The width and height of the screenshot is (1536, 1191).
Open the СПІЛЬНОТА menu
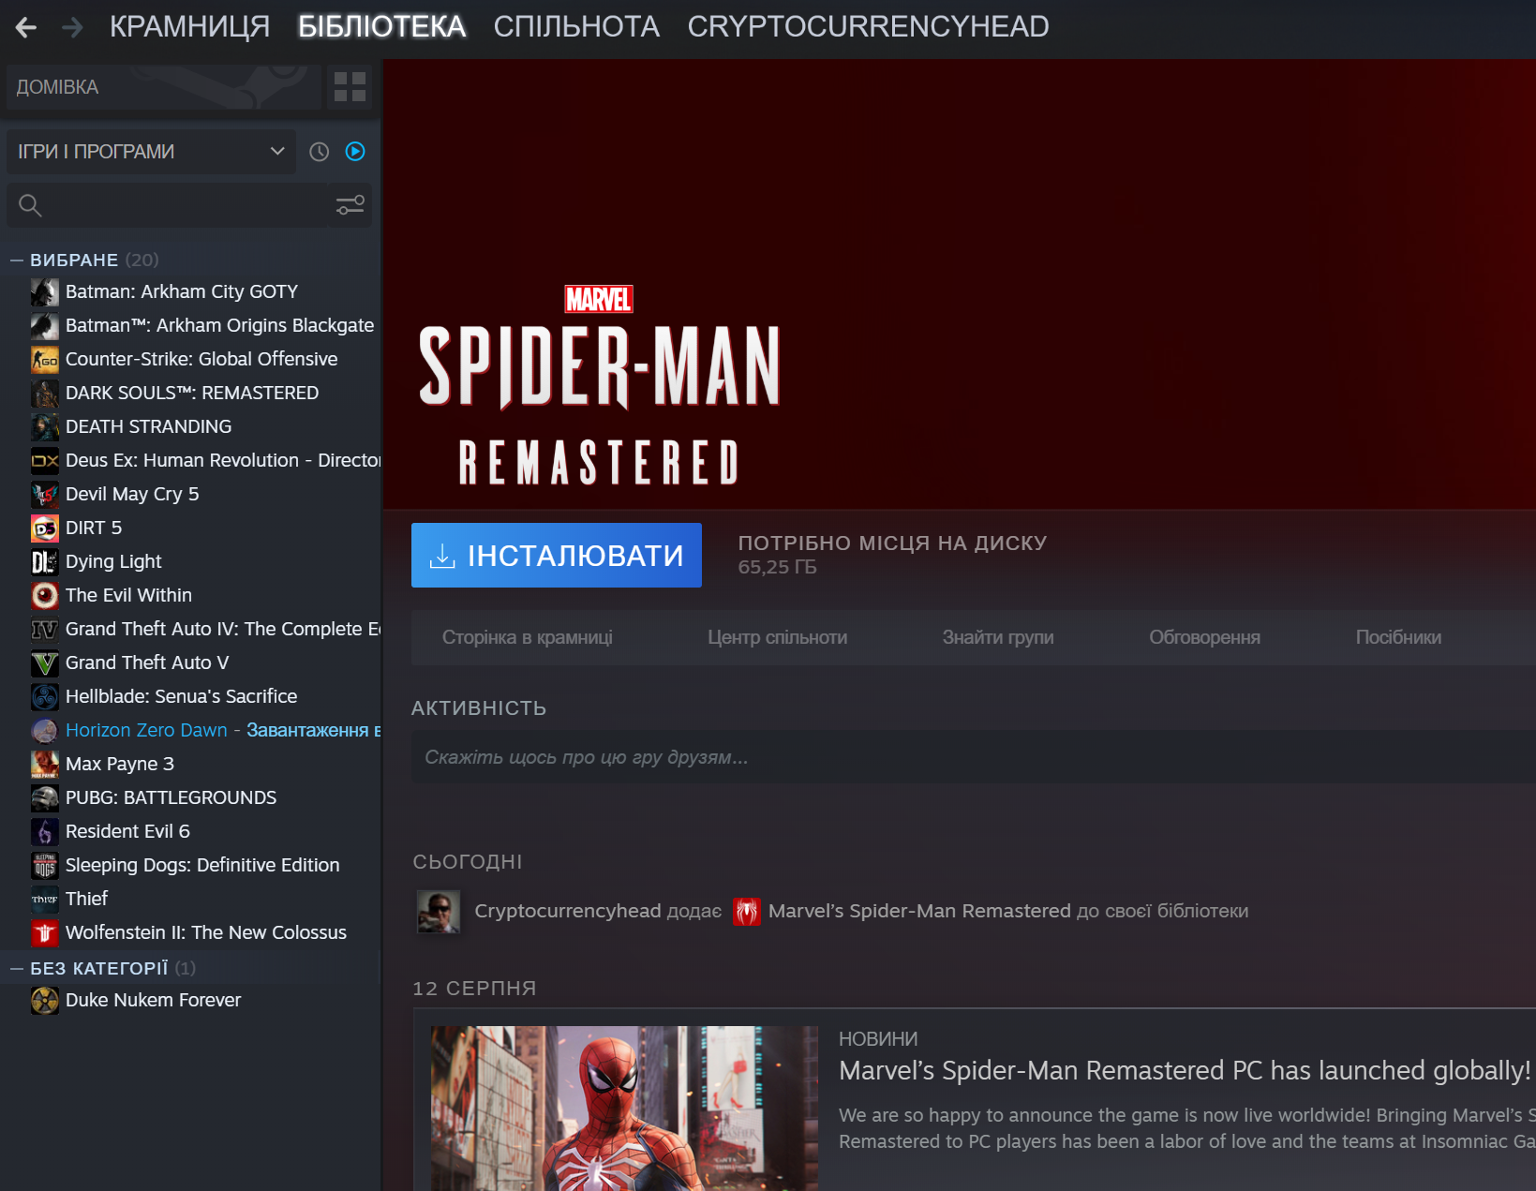(x=576, y=27)
